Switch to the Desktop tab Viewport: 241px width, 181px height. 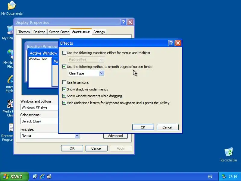pos(39,32)
